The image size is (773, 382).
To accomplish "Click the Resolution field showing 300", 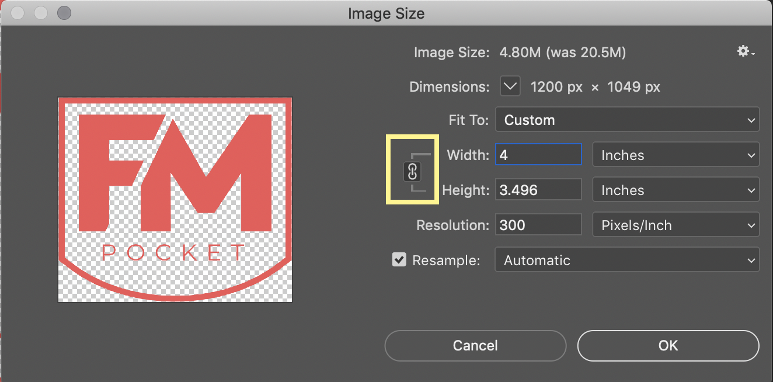I will point(538,224).
